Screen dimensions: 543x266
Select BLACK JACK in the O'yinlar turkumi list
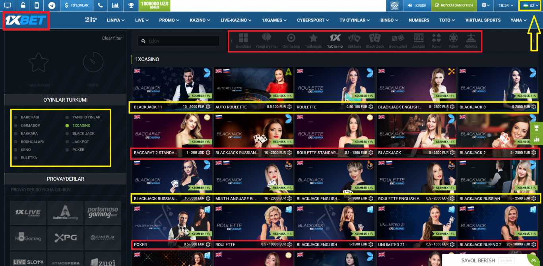click(x=83, y=133)
